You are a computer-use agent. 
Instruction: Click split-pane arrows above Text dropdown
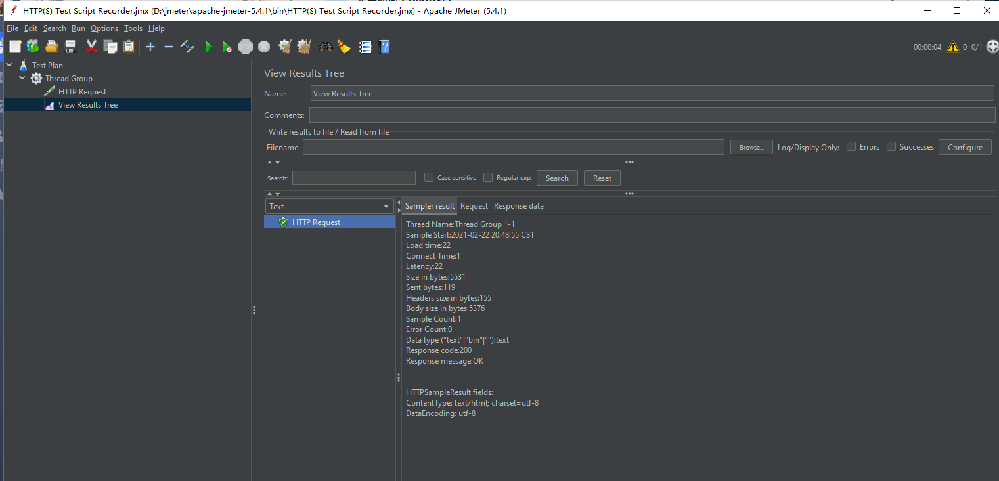point(273,194)
